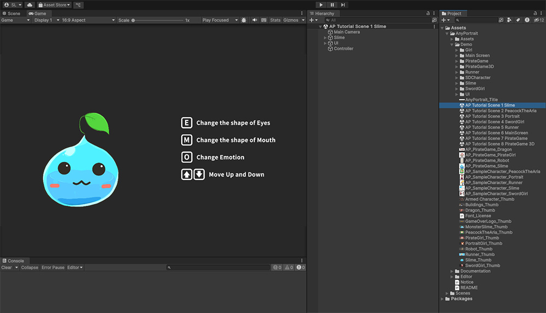Open the SL account dropdown
546x313 pixels.
pos(13,5)
